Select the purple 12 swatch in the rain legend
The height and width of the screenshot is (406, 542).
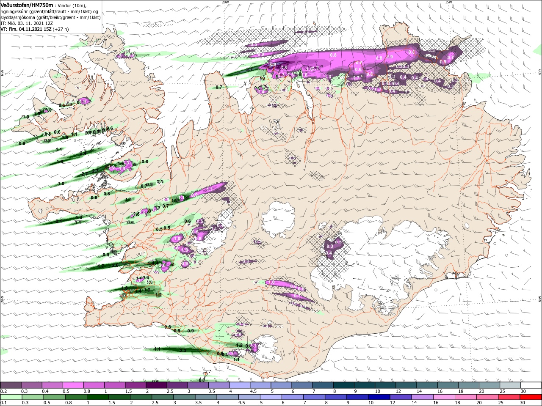401,397
